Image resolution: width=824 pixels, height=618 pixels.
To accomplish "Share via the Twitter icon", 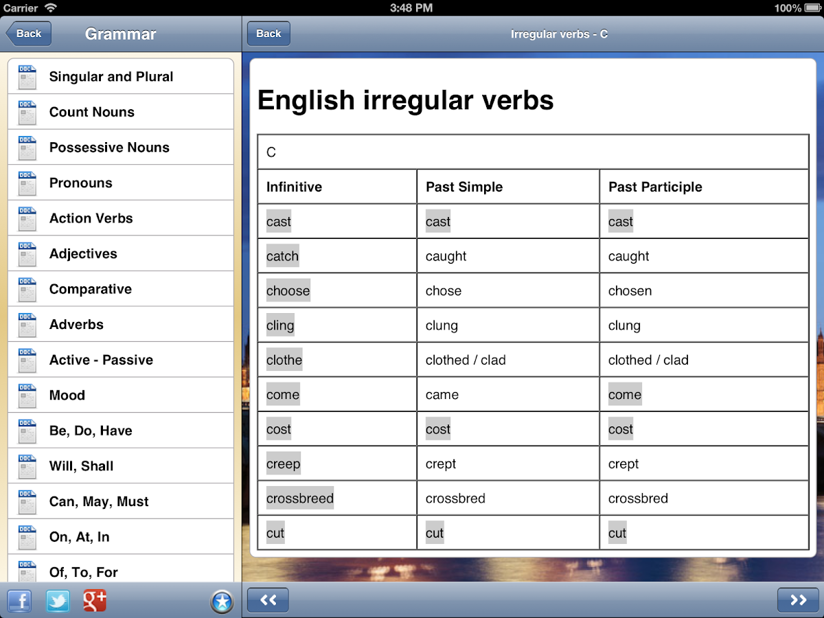I will (58, 601).
